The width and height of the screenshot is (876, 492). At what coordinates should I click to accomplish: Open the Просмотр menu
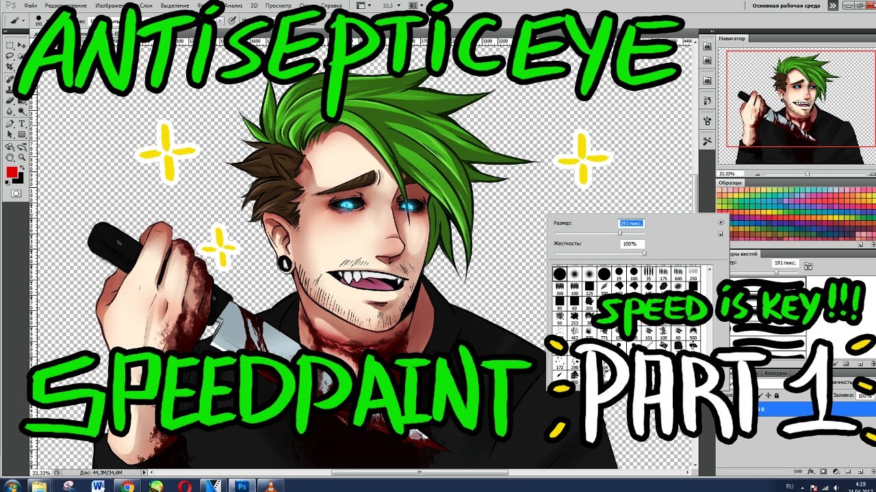[x=278, y=5]
